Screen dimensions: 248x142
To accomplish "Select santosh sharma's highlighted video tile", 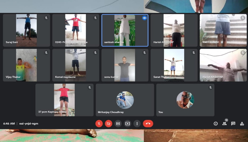I will (x=125, y=30).
